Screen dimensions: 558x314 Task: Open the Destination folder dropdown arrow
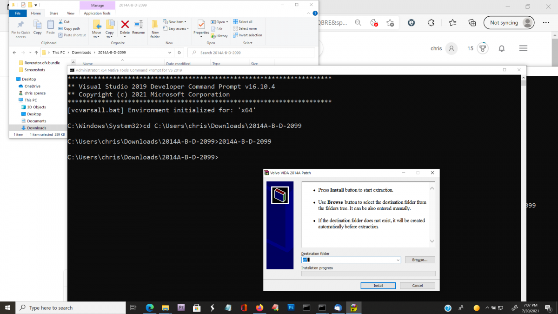coord(398,260)
